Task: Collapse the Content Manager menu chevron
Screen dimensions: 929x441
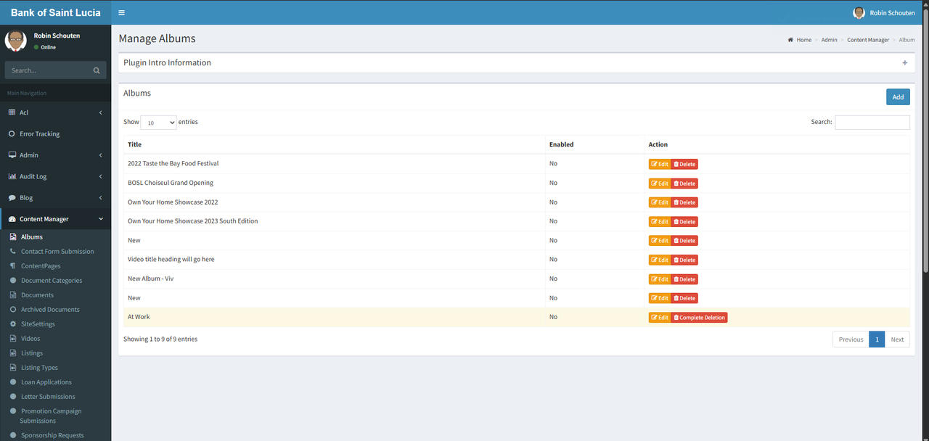Action: coord(100,219)
